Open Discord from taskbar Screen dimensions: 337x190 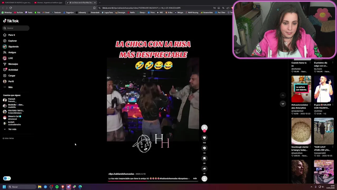pos(68,187)
